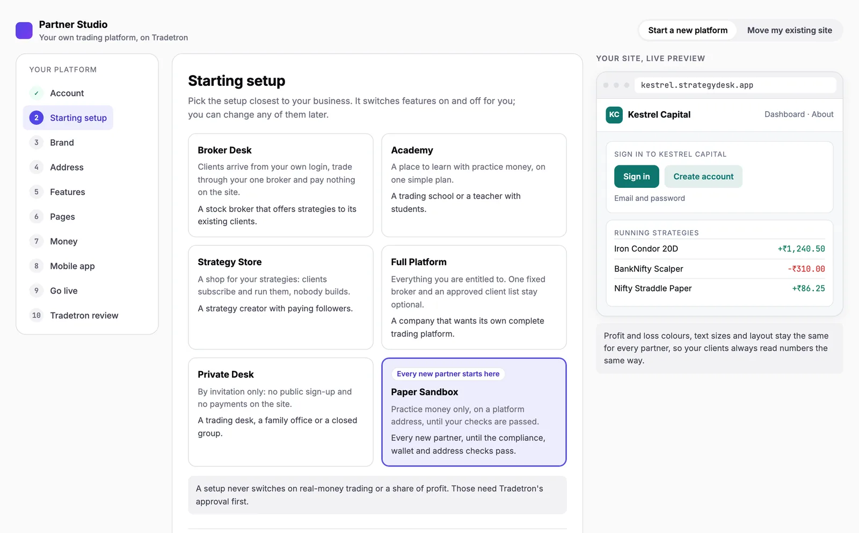Select the Academy setup card
Viewport: 859px width, 533px height.
pyautogui.click(x=474, y=185)
